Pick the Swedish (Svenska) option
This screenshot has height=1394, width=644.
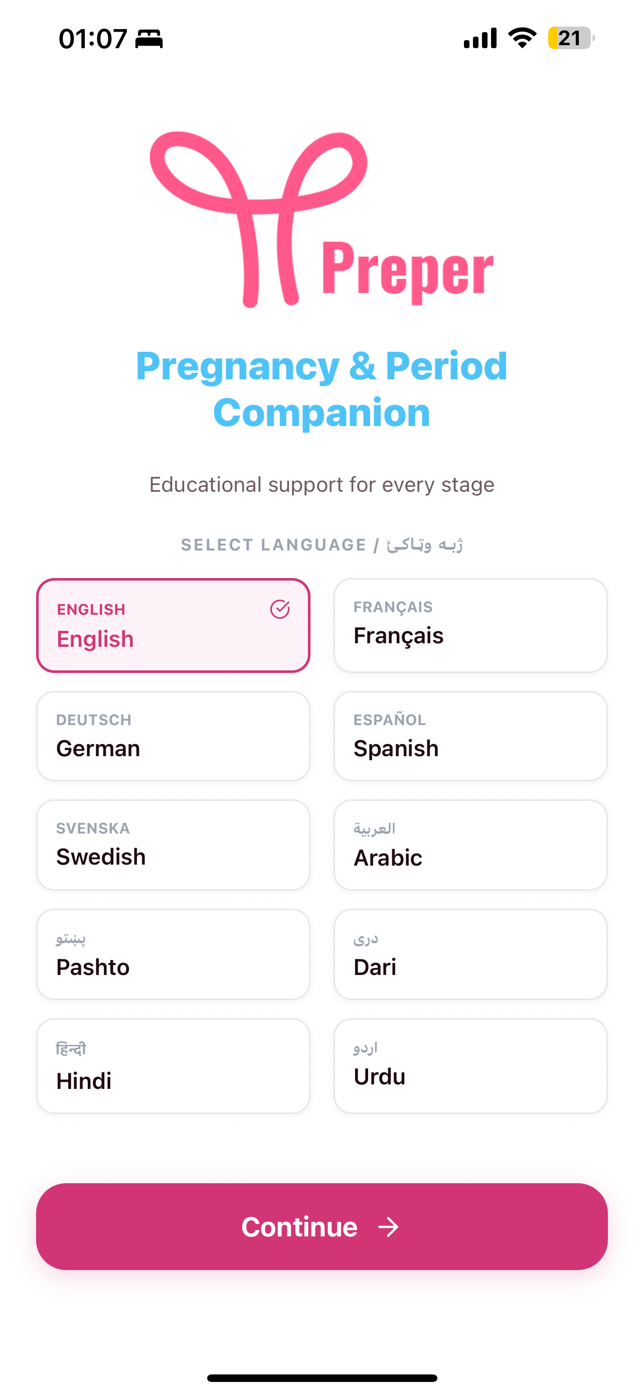point(173,845)
